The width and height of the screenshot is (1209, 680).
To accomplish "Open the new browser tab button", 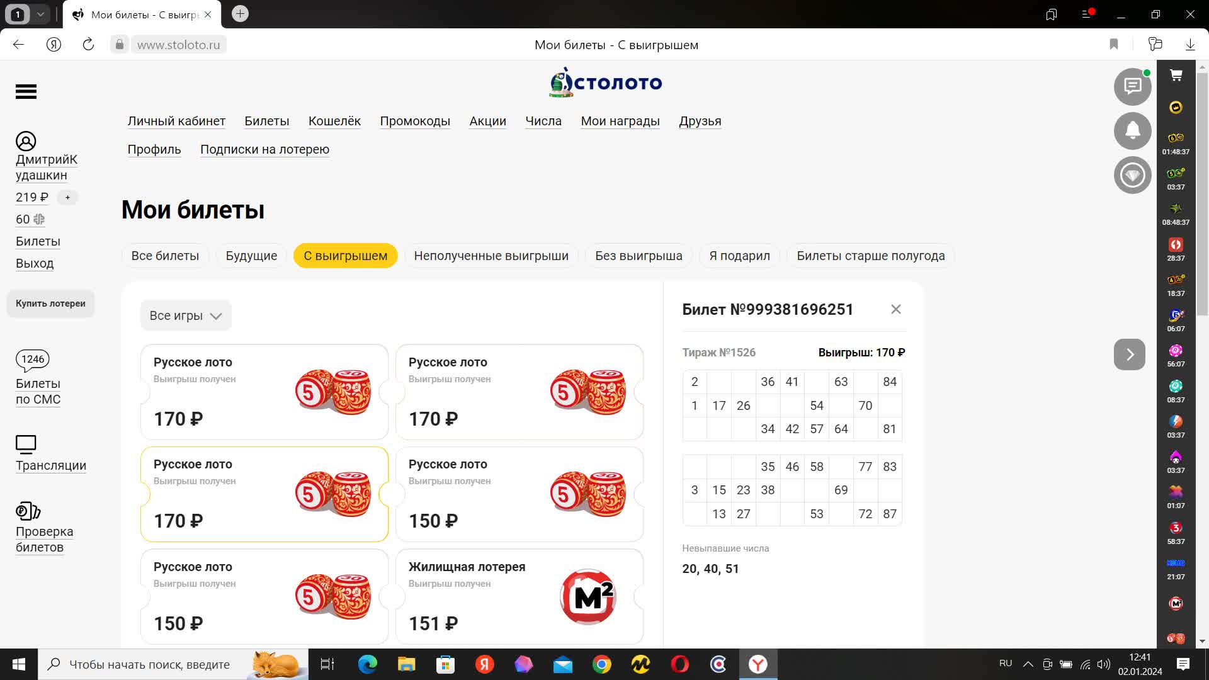I will [x=240, y=14].
